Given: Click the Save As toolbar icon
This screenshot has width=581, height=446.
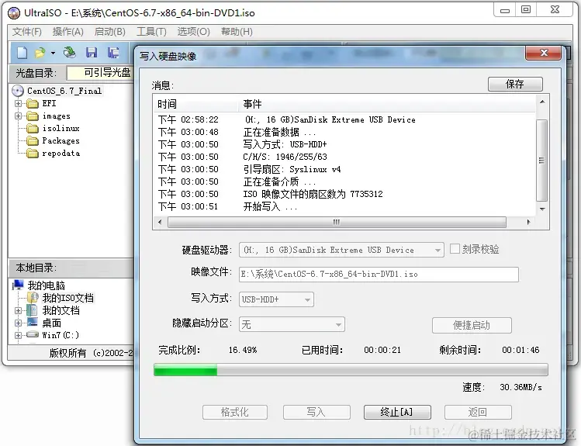Looking at the screenshot, I should click(113, 53).
